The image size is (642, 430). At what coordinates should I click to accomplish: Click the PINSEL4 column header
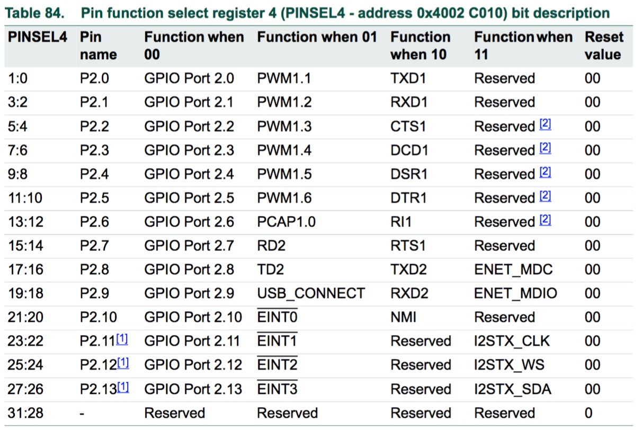coord(37,37)
